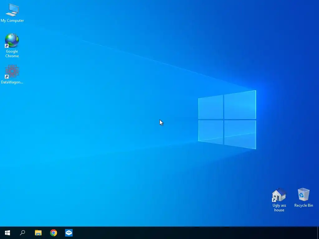This screenshot has width=319, height=239.
Task: Launch Chrome from the taskbar
Action: (x=54, y=233)
